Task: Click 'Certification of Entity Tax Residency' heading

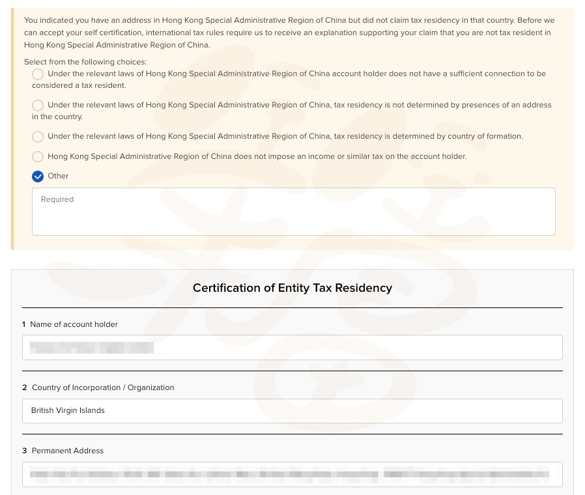Action: click(292, 288)
